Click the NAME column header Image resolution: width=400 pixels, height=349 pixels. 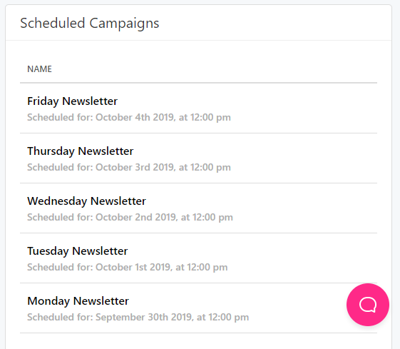pos(39,69)
